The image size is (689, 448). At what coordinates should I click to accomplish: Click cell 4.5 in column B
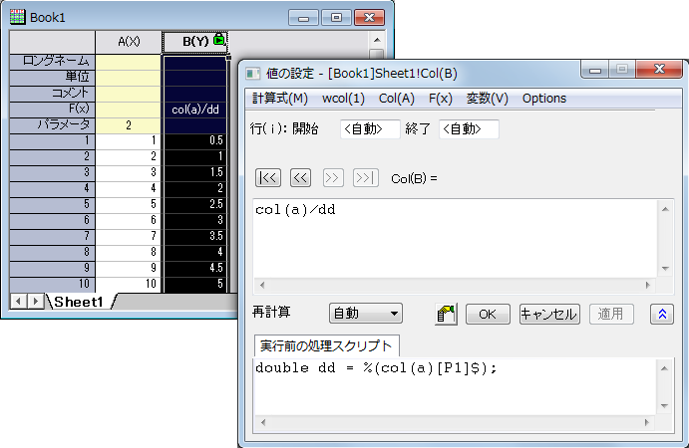coord(195,268)
